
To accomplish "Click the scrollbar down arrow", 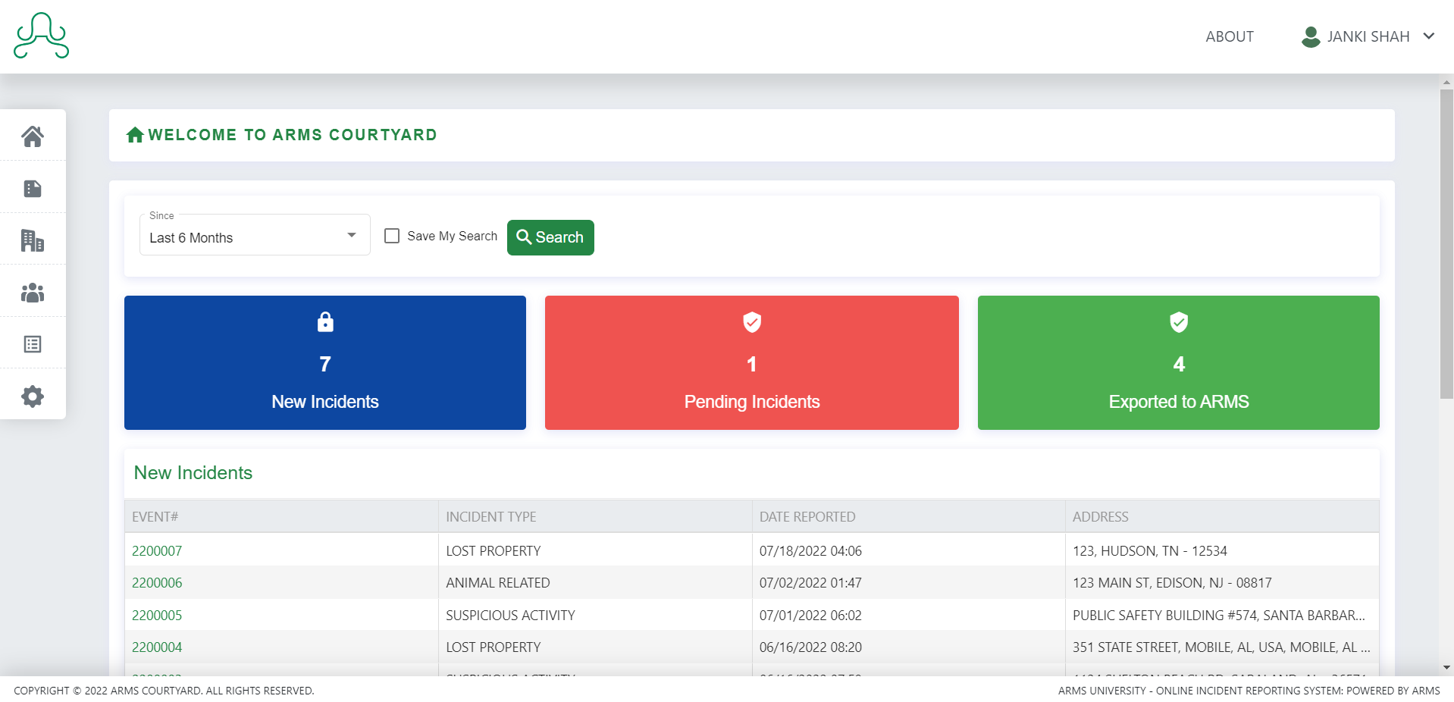I will pos(1446,669).
